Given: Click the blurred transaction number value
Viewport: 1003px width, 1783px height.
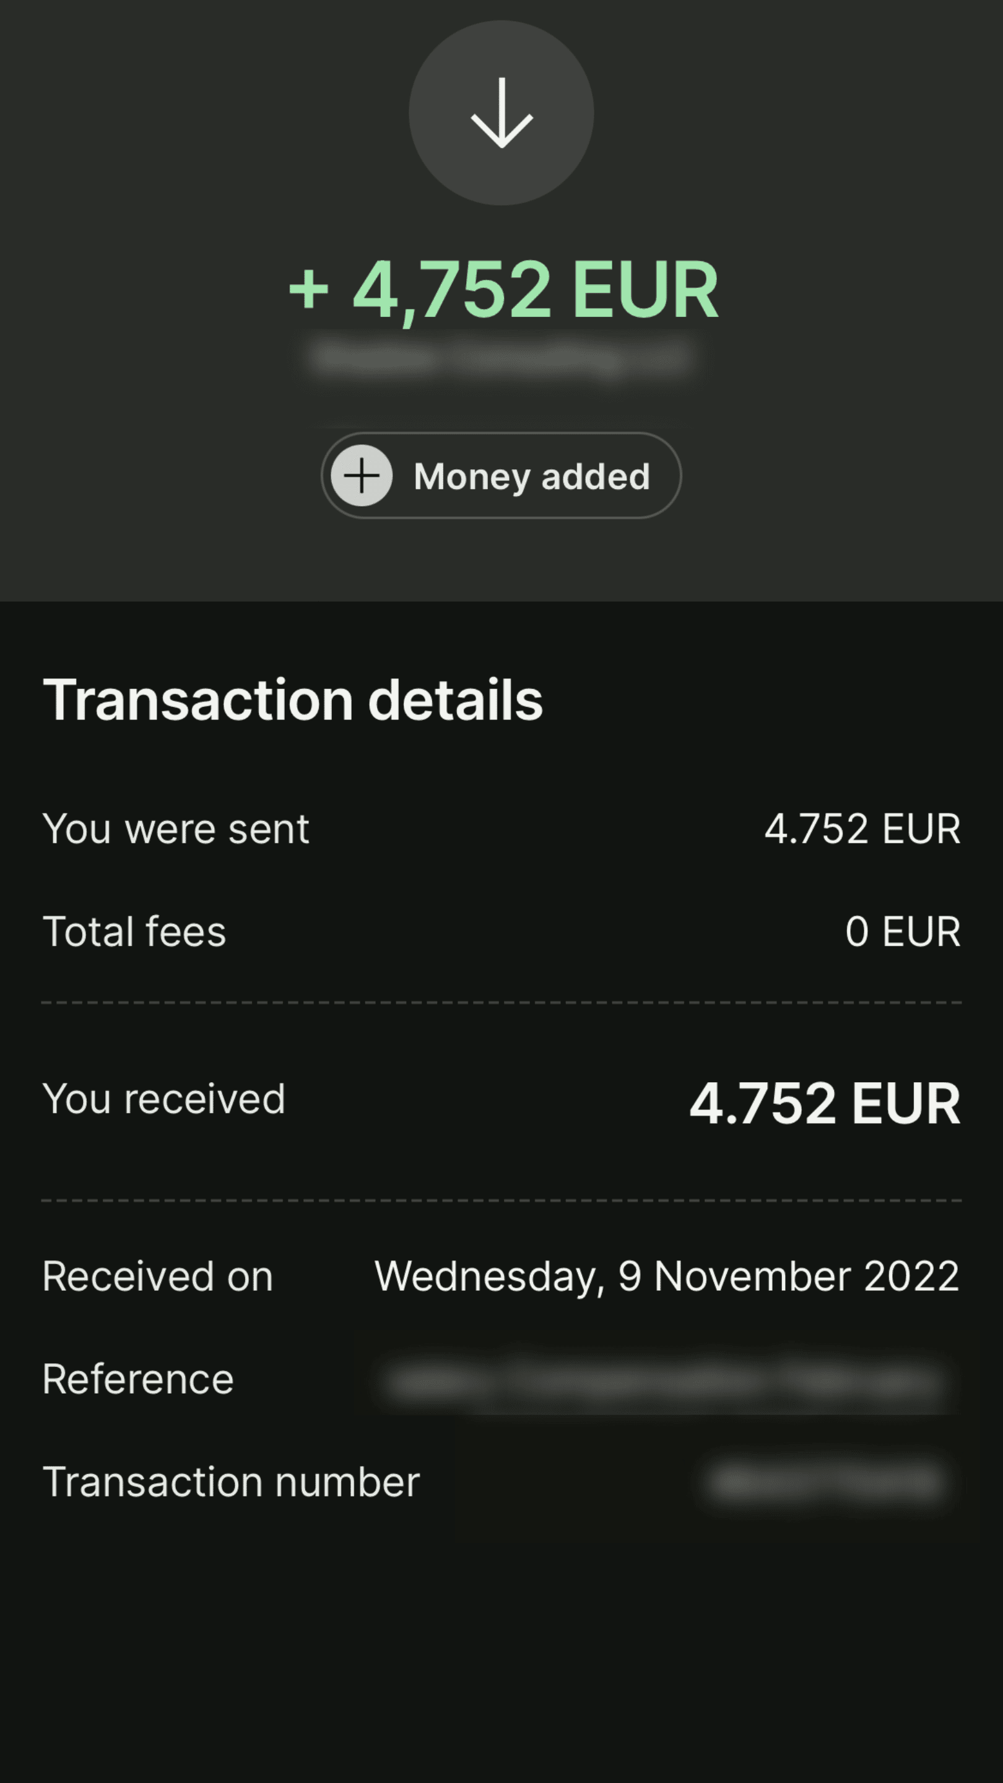Looking at the screenshot, I should 827,1481.
